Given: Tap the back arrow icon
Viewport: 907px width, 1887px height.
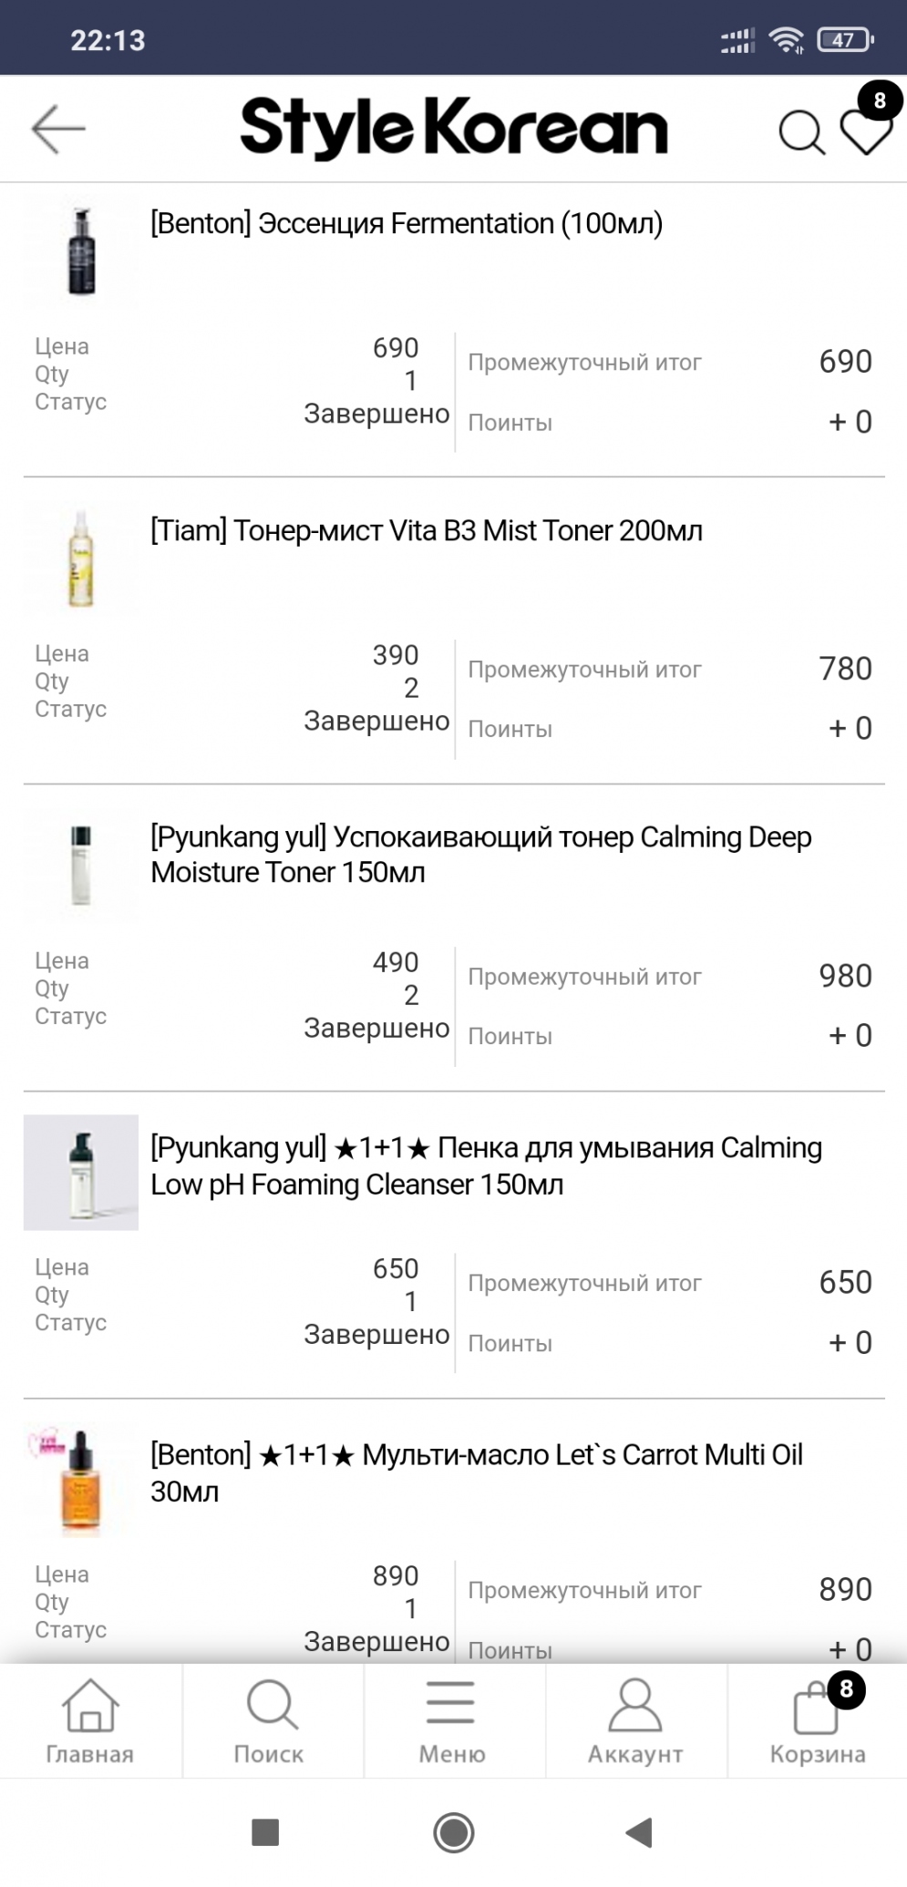Looking at the screenshot, I should coord(58,128).
